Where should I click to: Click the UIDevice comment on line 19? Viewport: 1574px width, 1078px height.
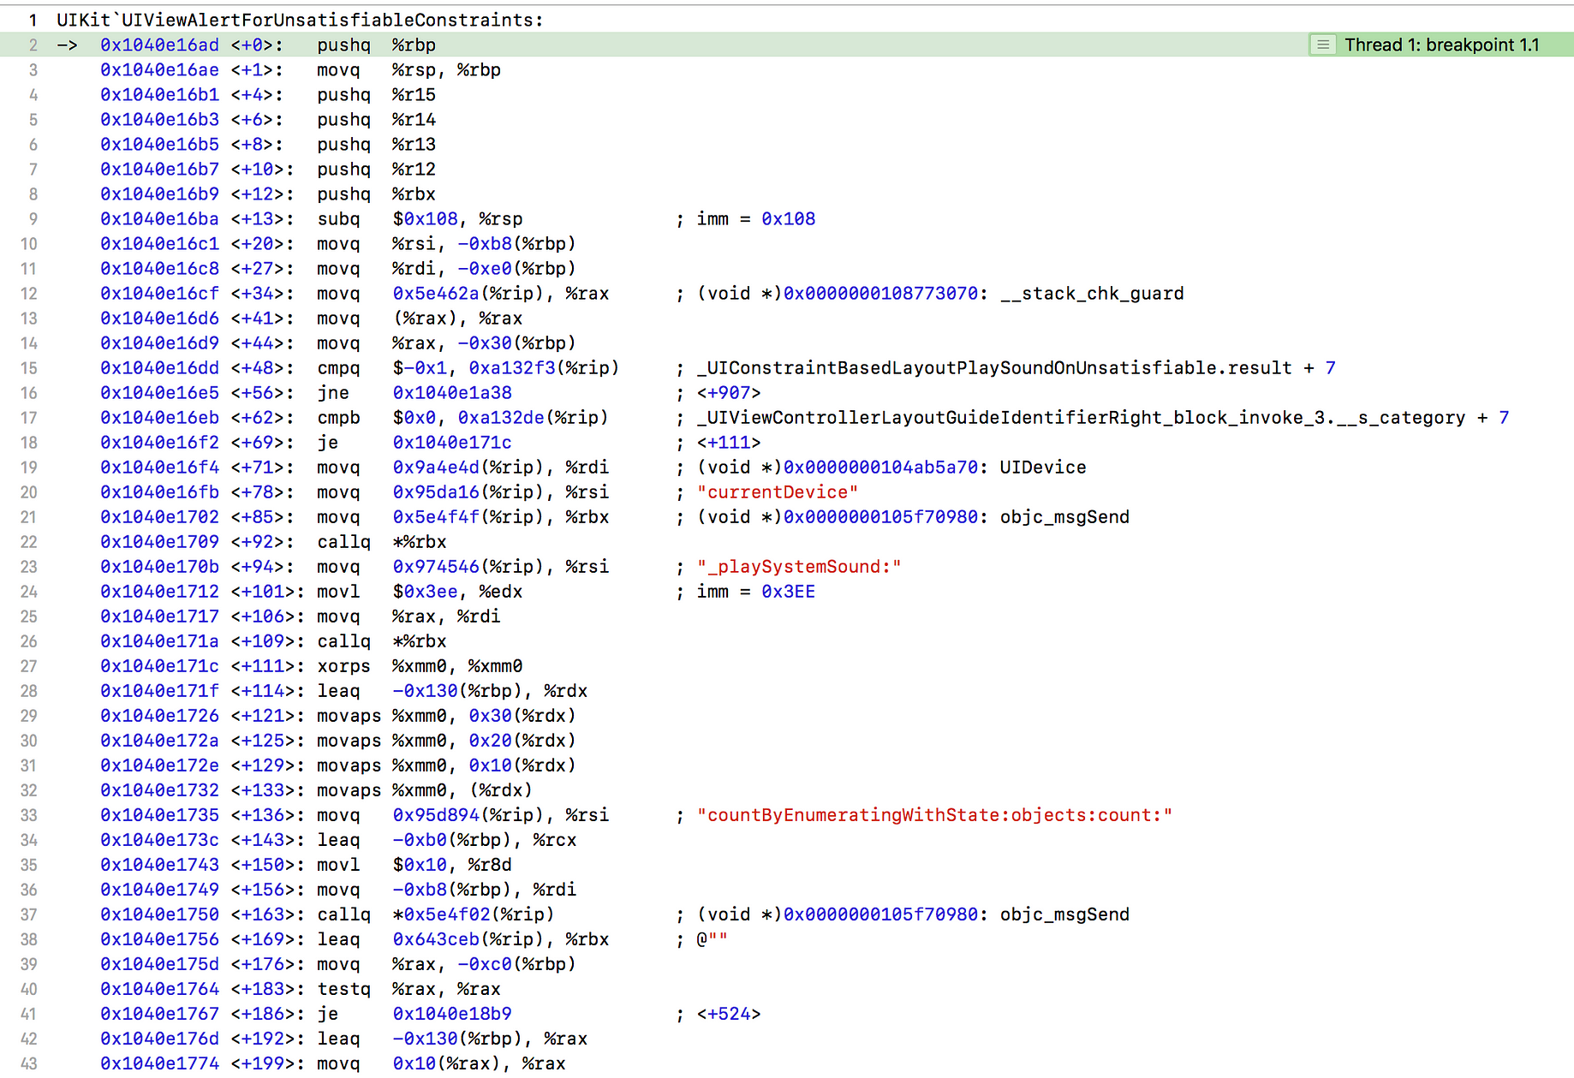(x=1043, y=468)
